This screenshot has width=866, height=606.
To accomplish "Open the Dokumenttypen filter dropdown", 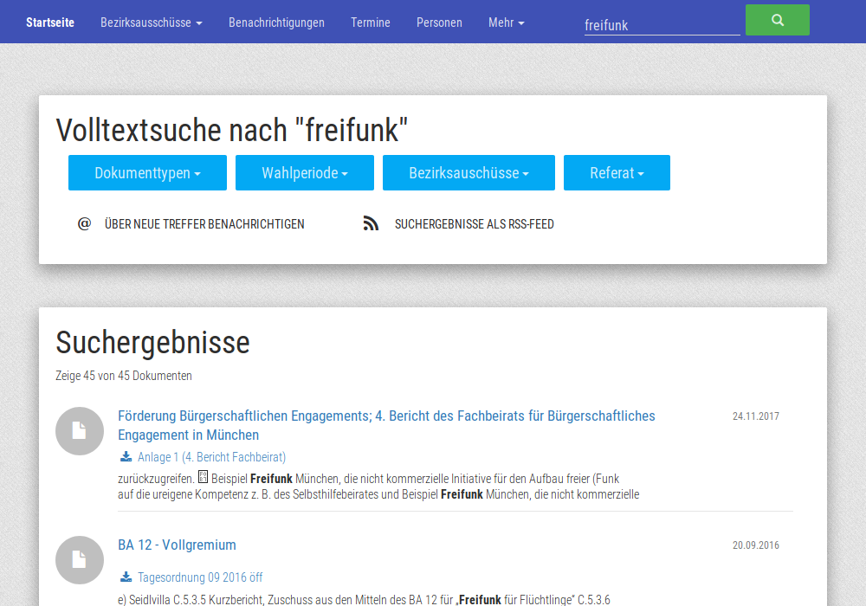I will click(x=147, y=172).
